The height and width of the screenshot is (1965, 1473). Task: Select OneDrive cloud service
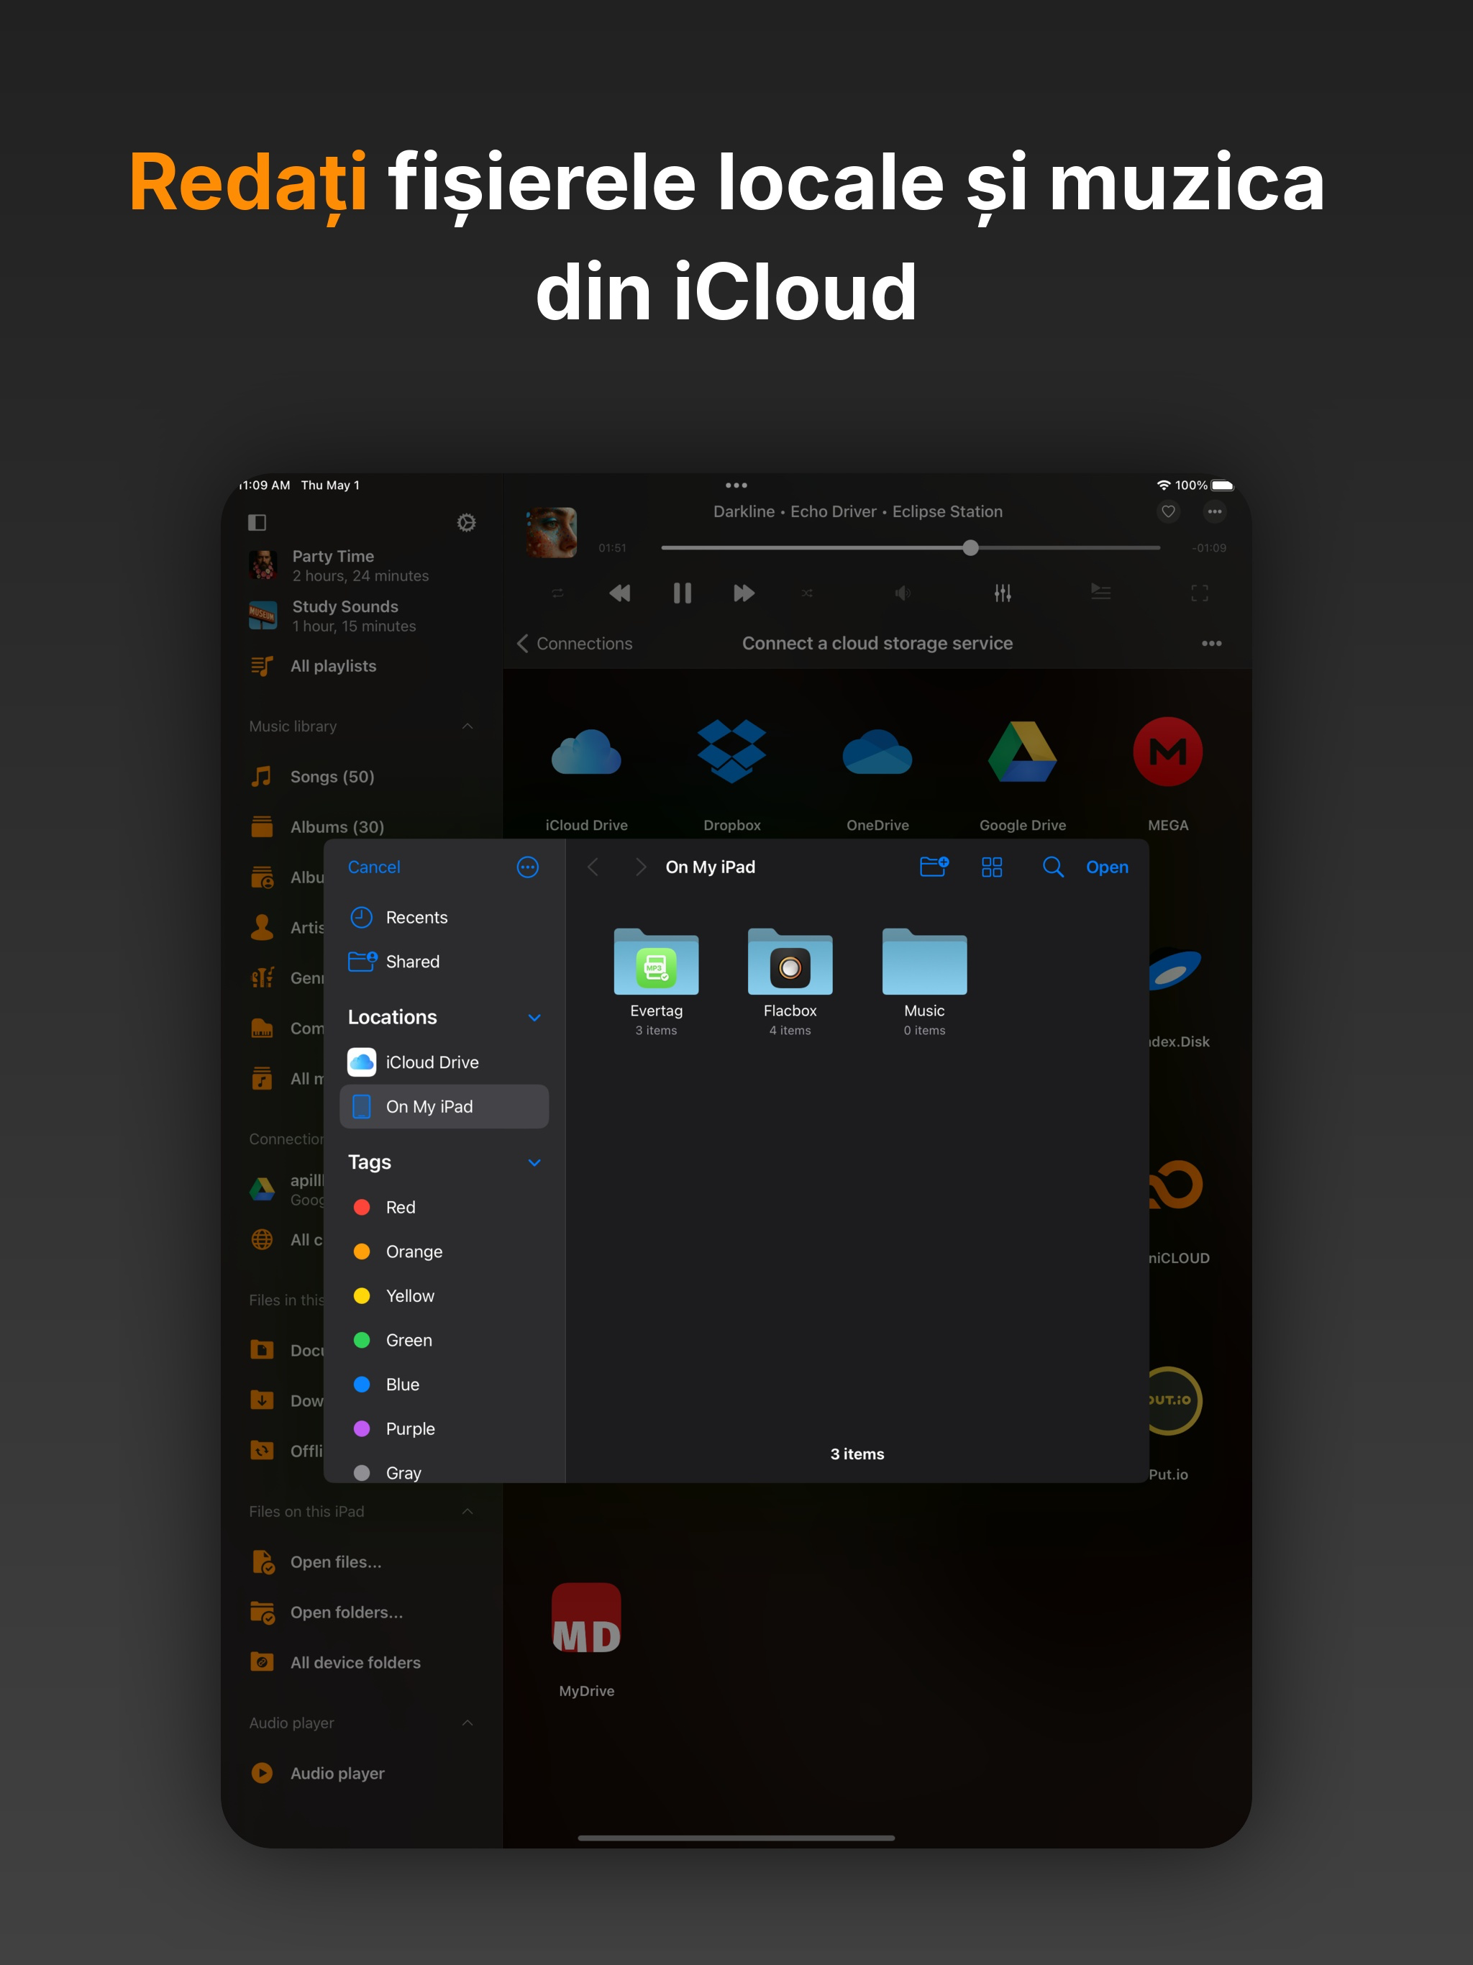coord(877,775)
